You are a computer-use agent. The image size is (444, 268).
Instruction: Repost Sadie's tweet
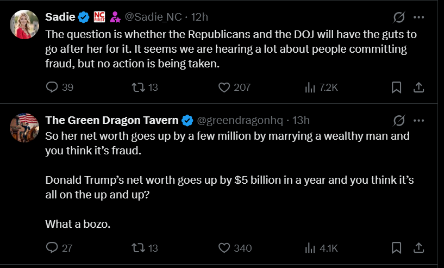click(x=139, y=87)
